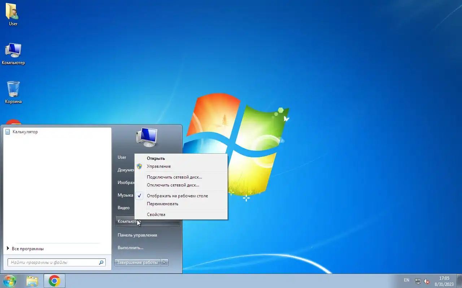This screenshot has height=288, width=462.
Task: Choose Подключить сетевой диск... menu entry
Action: pyautogui.click(x=181, y=177)
